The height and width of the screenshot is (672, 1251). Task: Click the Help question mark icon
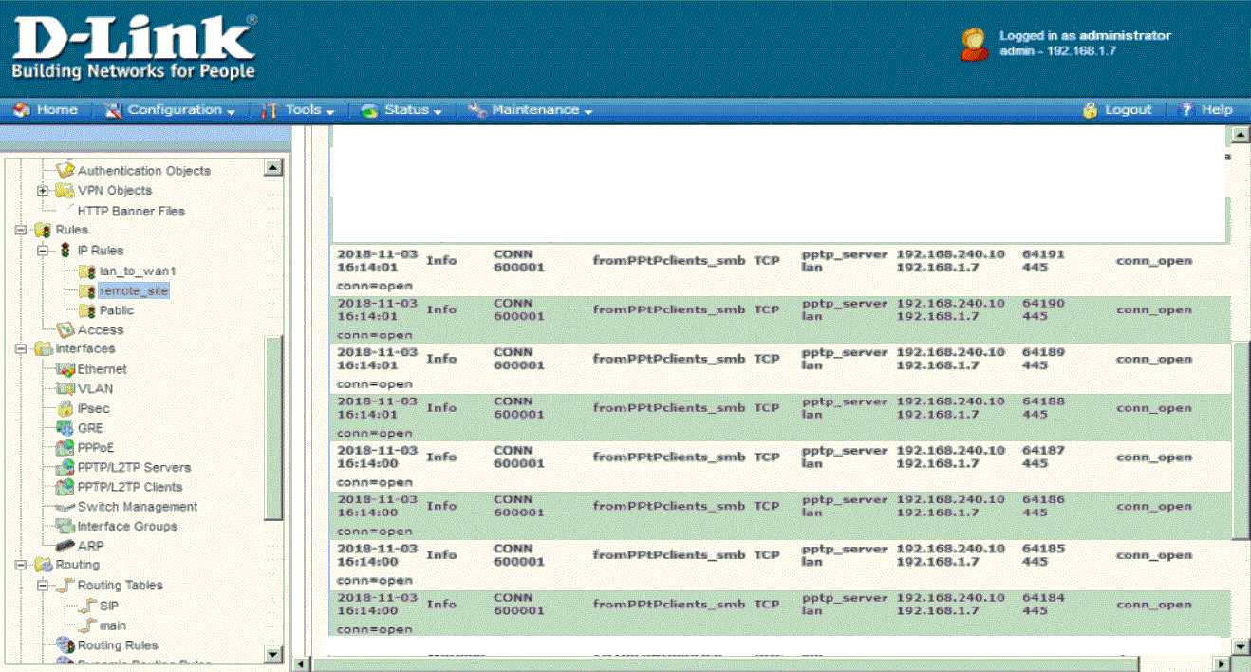tap(1186, 110)
